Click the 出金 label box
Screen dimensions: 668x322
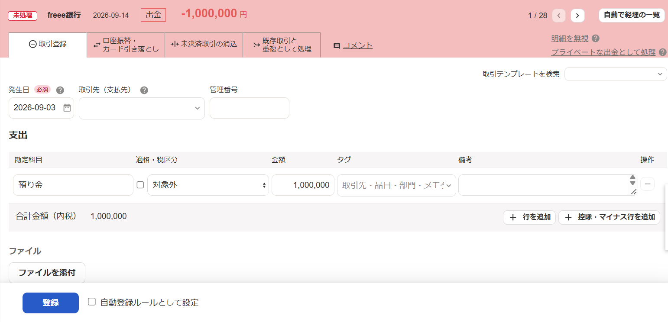153,15
